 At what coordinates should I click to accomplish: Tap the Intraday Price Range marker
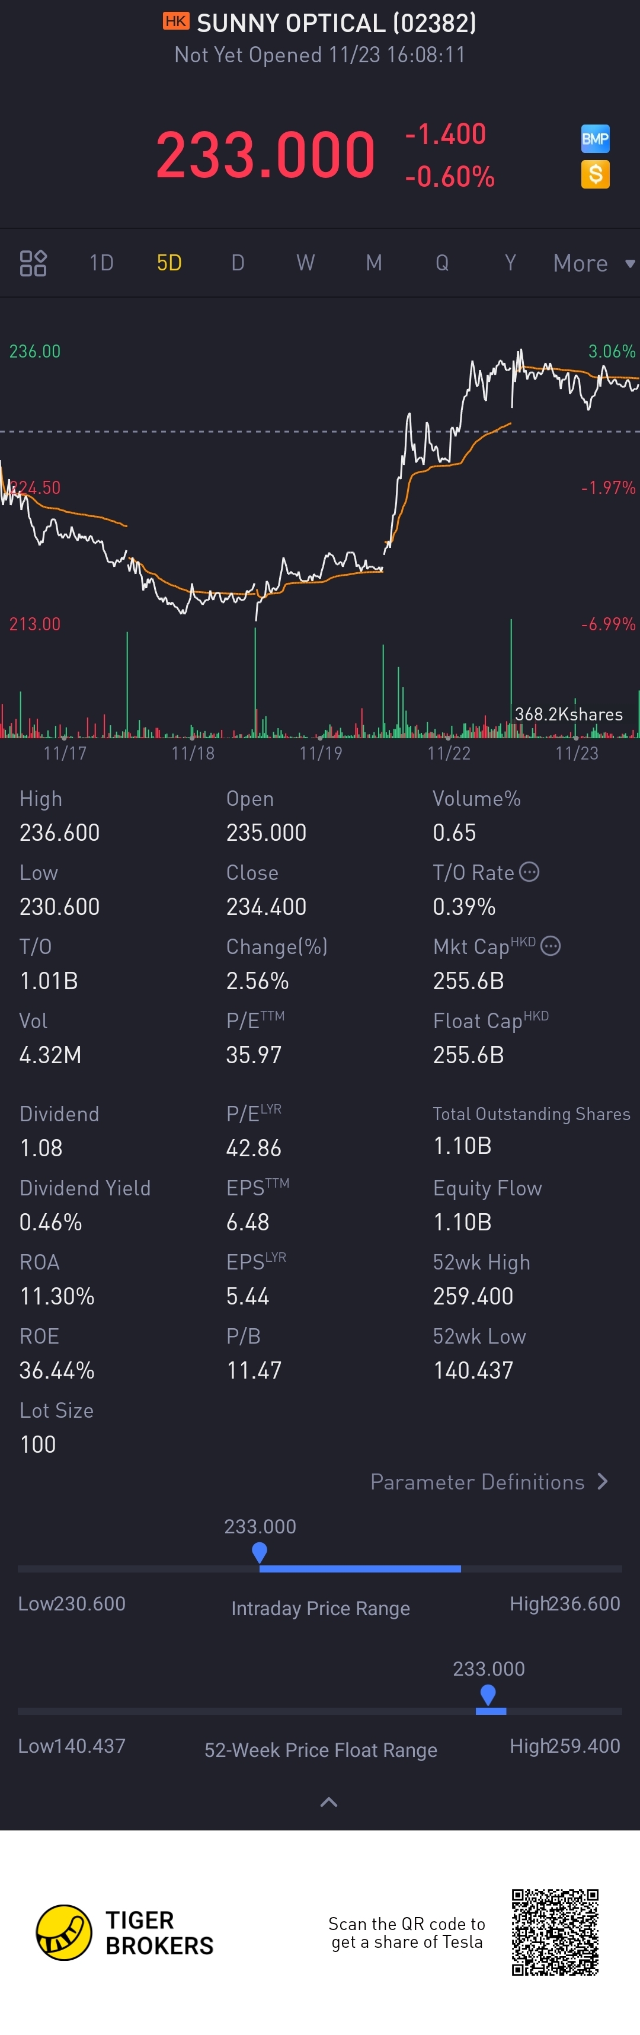[260, 1552]
